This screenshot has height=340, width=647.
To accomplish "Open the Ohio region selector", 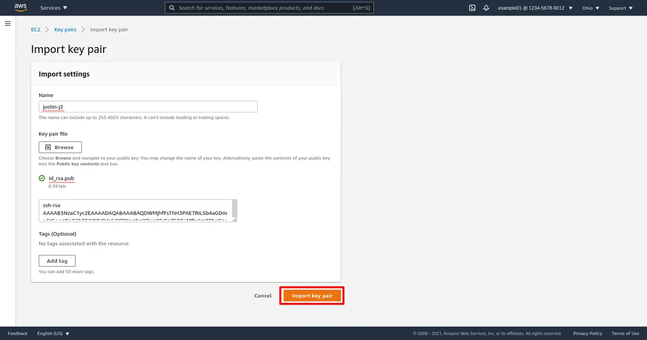I will click(x=590, y=8).
